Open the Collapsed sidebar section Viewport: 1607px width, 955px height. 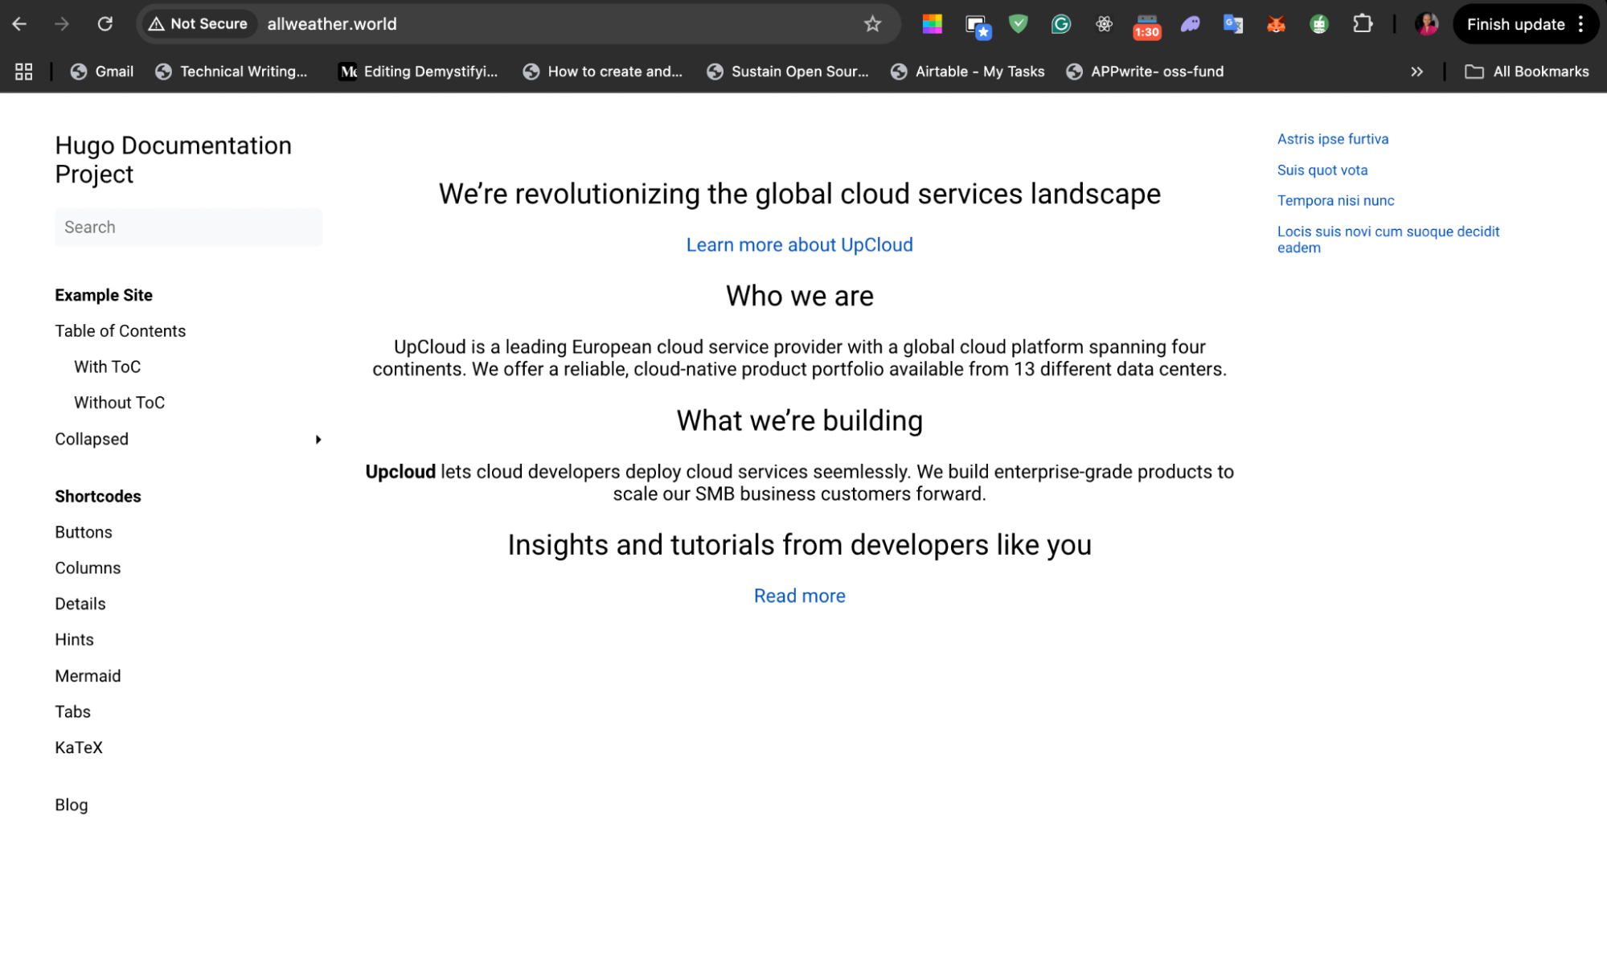[x=92, y=440]
